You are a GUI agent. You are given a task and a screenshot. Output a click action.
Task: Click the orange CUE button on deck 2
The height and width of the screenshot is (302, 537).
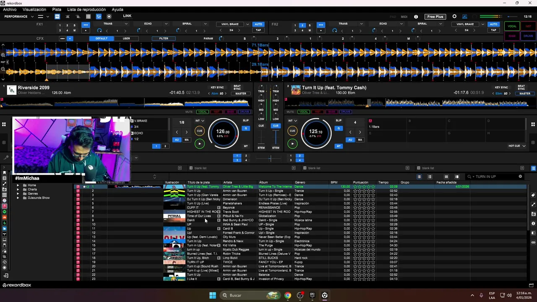(x=292, y=131)
